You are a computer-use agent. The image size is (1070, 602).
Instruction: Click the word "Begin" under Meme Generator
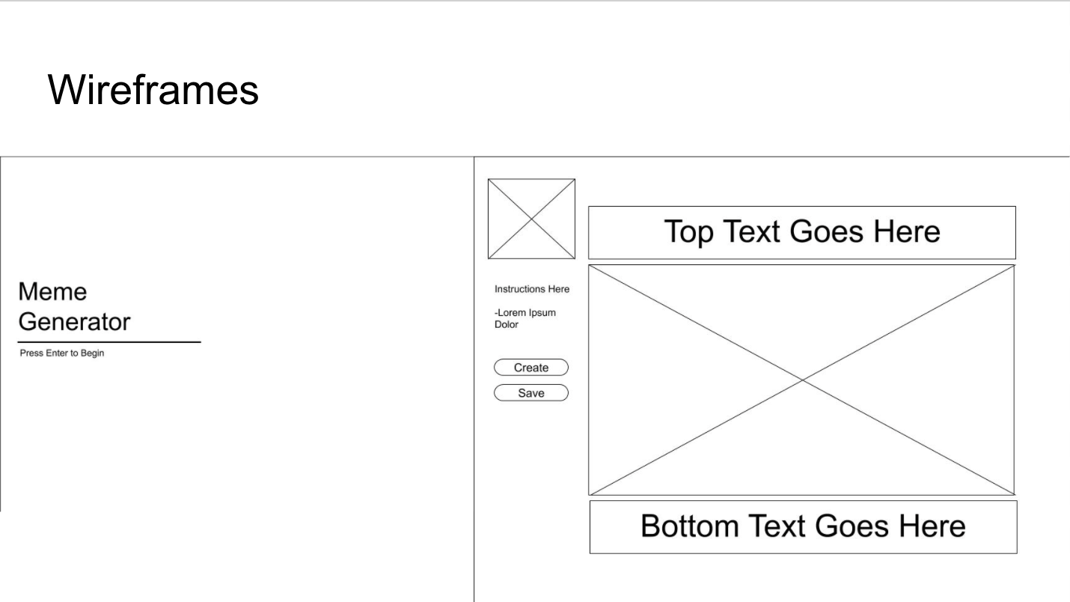point(92,353)
